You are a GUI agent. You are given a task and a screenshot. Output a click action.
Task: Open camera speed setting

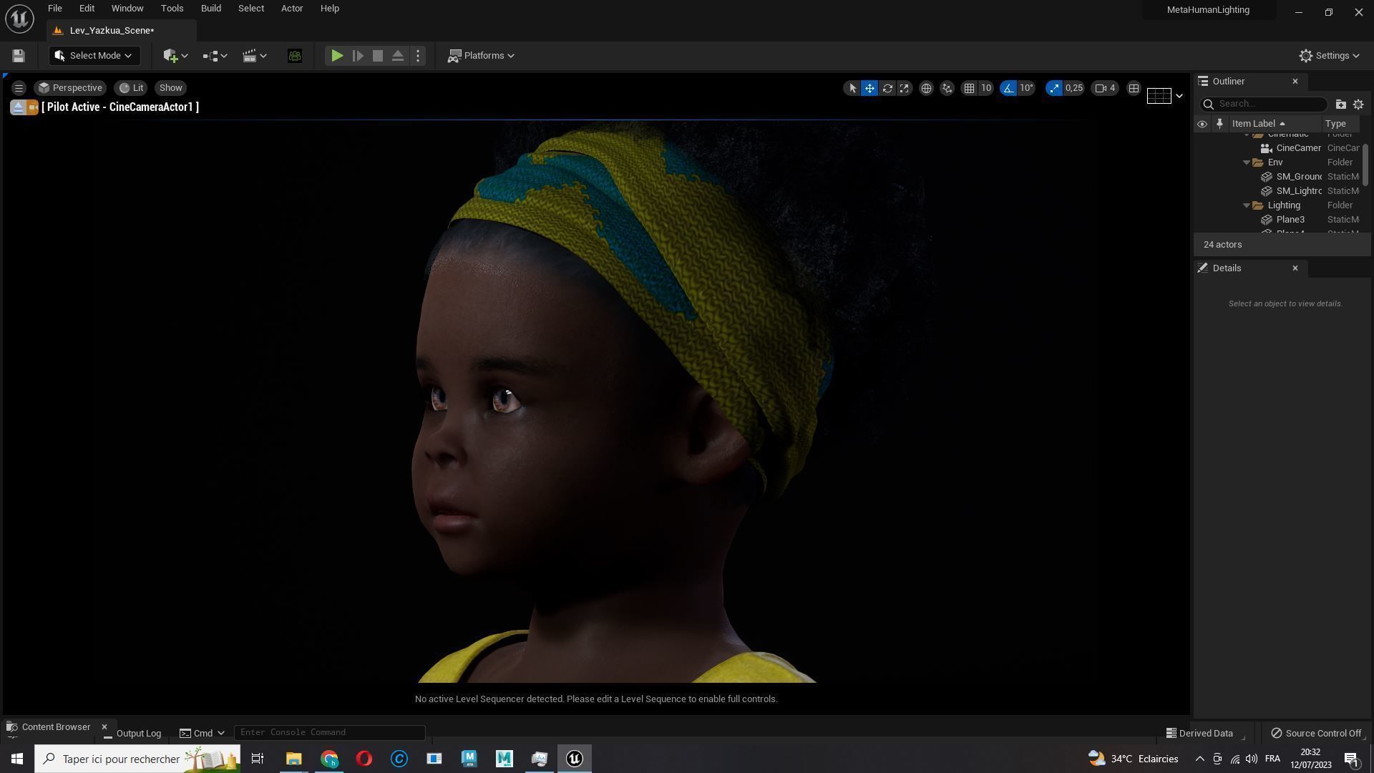point(1105,88)
